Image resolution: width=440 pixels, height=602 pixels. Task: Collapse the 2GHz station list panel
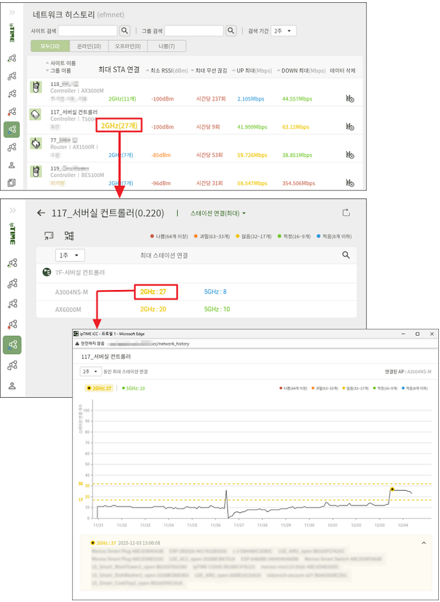click(x=423, y=543)
